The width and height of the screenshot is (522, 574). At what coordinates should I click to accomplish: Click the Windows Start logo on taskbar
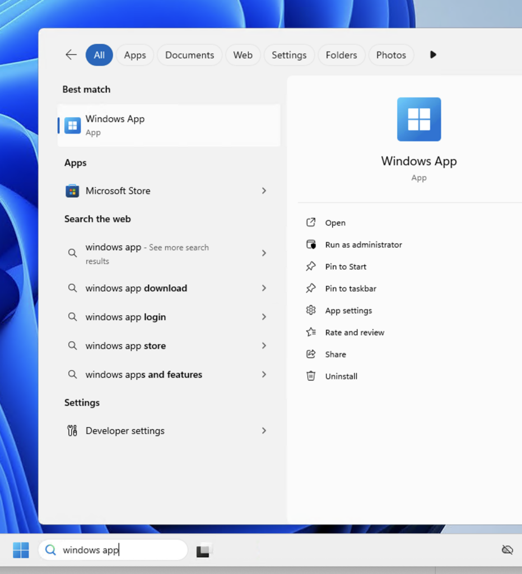[x=21, y=550]
